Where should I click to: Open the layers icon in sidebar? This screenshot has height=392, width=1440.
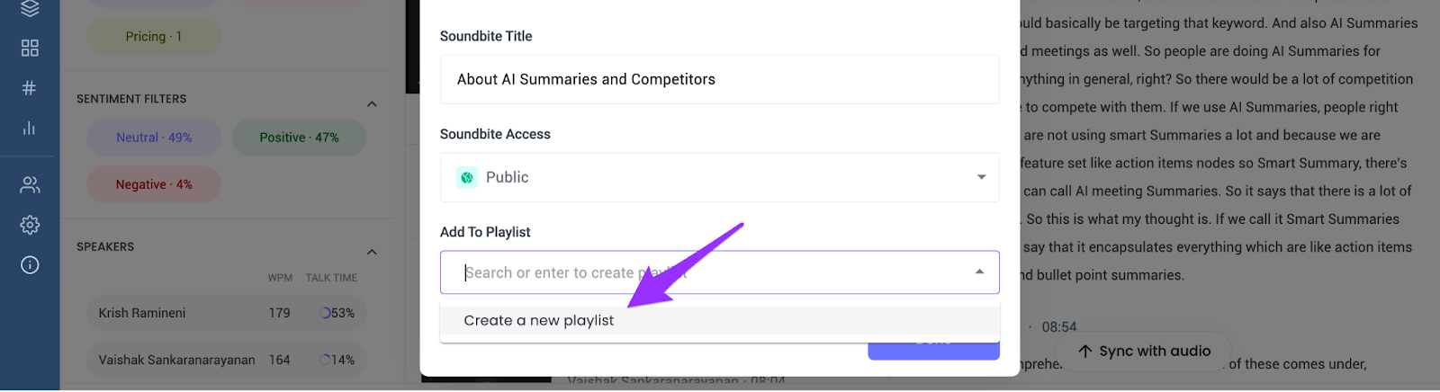pos(30,9)
